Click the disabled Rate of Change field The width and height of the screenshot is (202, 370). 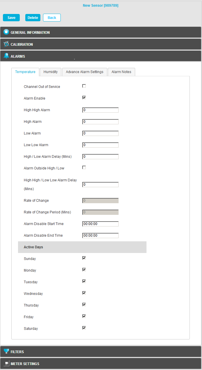tap(100, 201)
